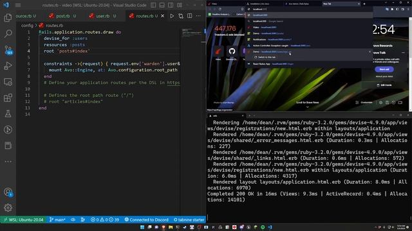This screenshot has width=412, height=231.
Task: Open Changes compare icon in editor toolbar
Action: [181, 16]
